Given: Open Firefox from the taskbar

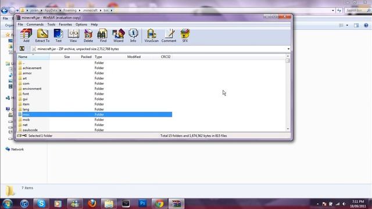Looking at the screenshot, I should (x=92, y=204).
